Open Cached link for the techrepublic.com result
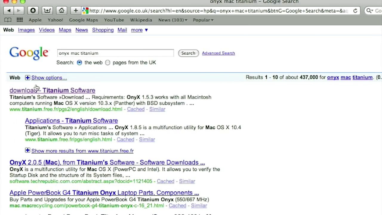Viewport: 382px width, 215px height. [166, 181]
